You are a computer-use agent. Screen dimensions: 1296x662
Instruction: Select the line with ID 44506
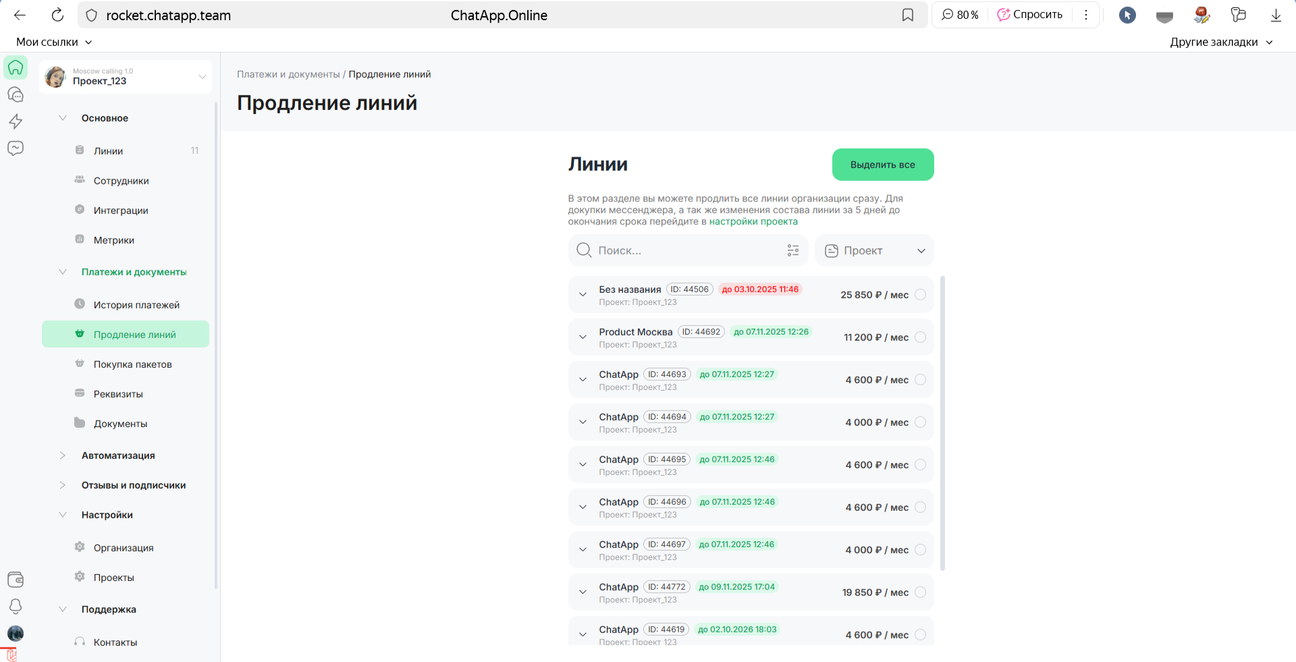point(920,295)
